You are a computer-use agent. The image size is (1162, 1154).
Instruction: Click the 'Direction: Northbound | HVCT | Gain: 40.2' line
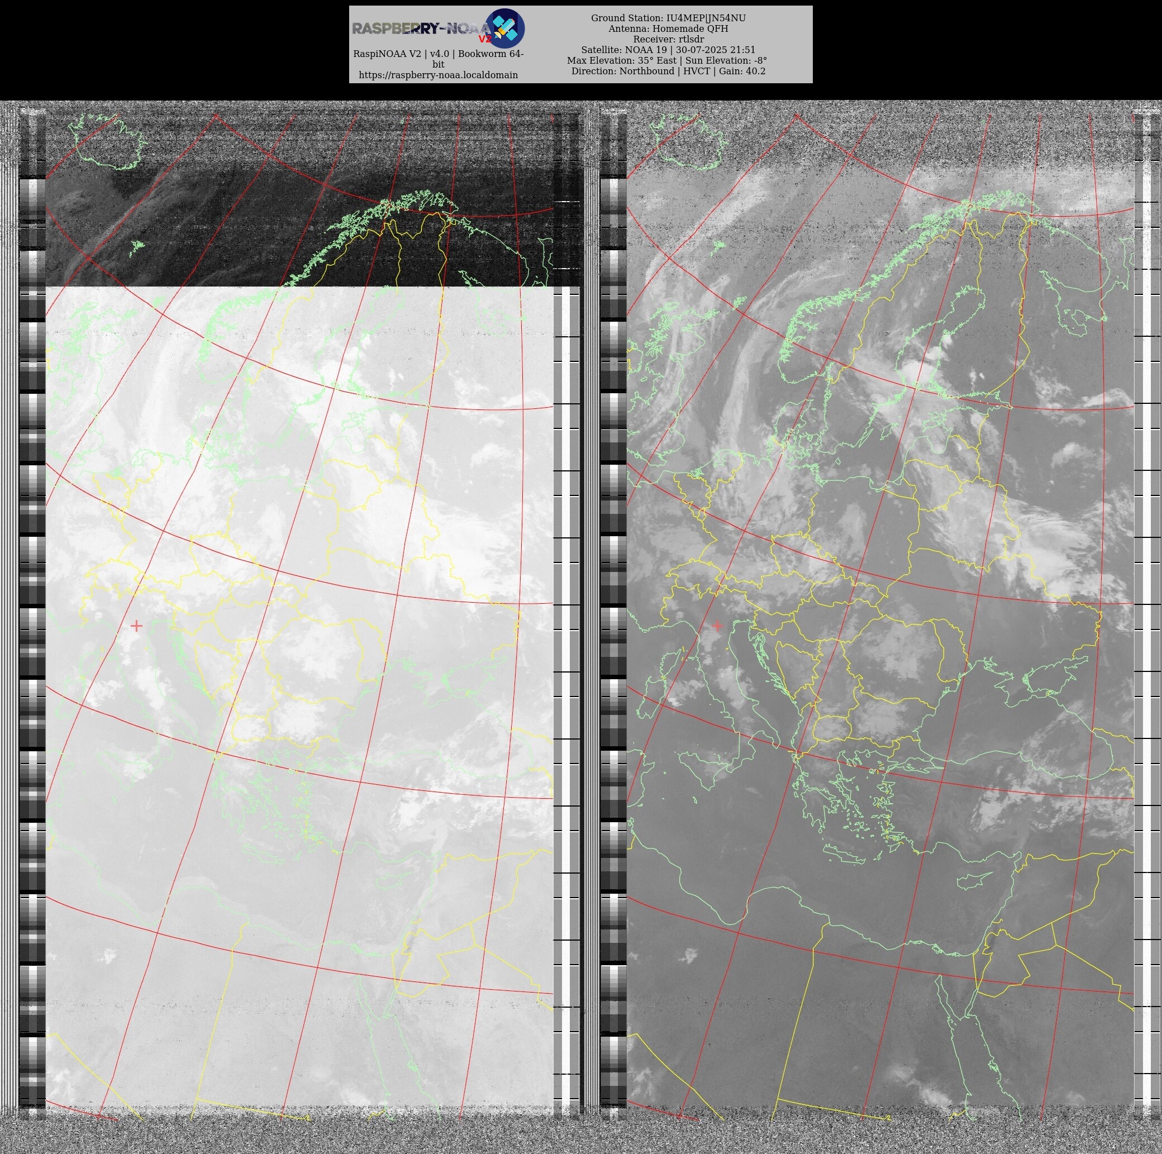pos(668,71)
